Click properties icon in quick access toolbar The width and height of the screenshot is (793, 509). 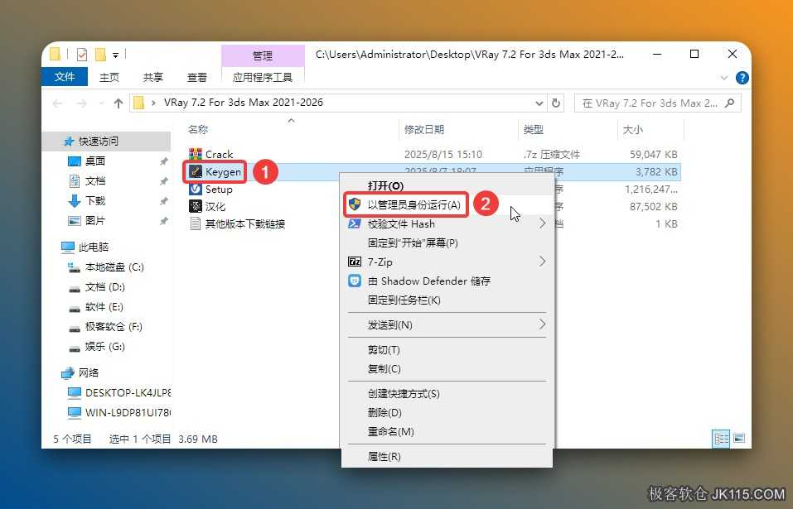[82, 54]
